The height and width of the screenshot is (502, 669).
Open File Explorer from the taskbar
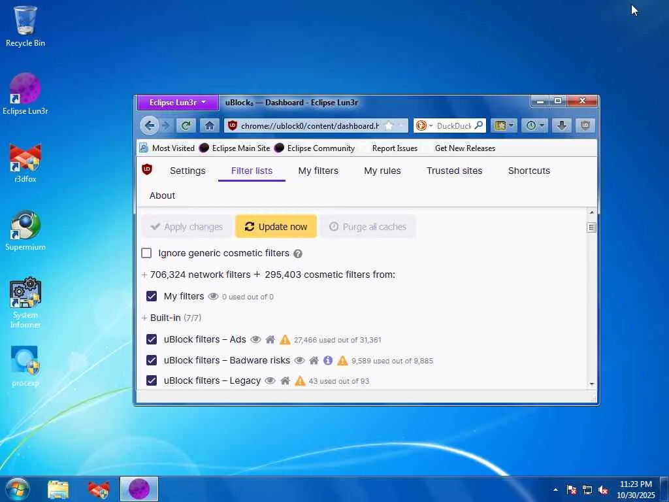(x=58, y=489)
